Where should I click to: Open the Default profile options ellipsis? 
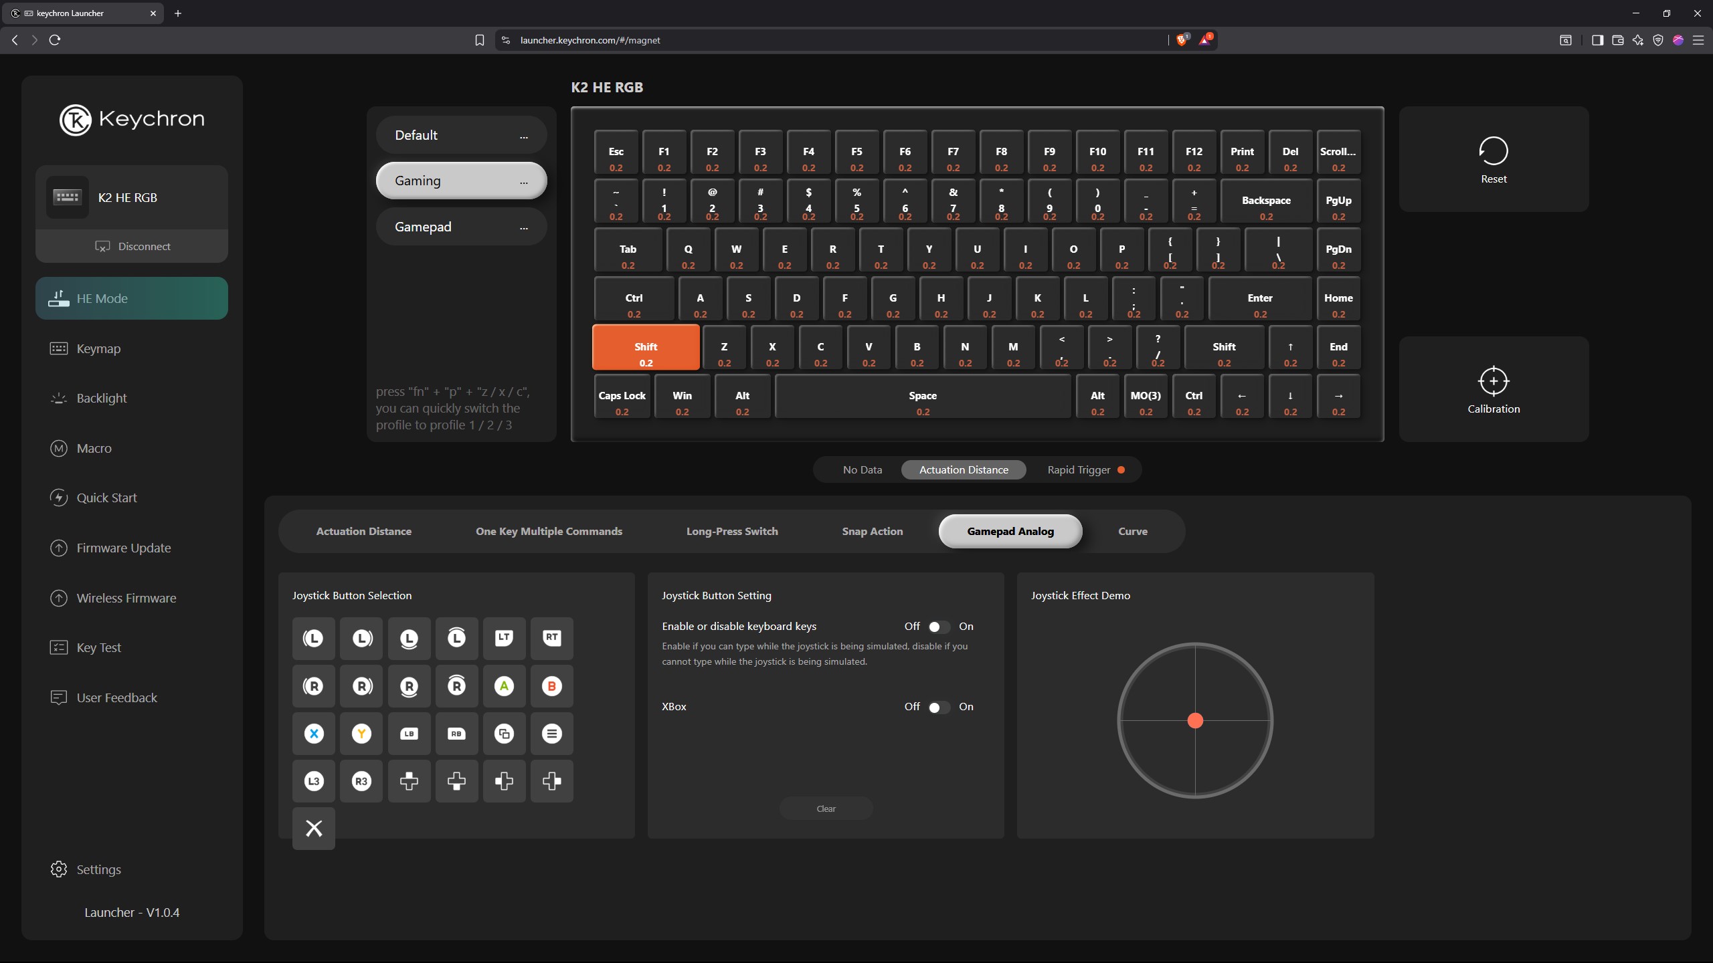click(x=523, y=136)
